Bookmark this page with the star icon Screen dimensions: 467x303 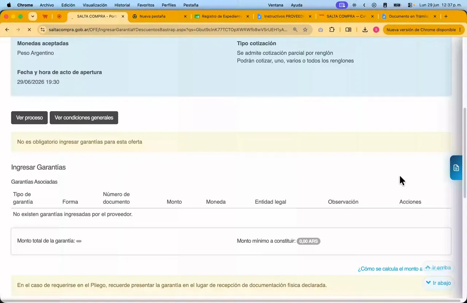pos(305,30)
